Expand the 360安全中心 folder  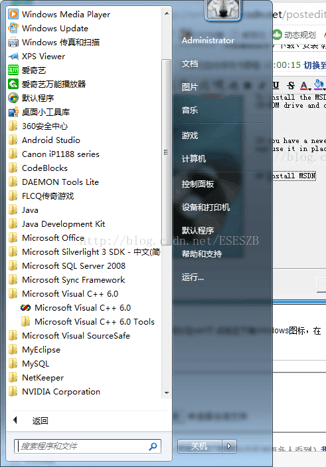pyautogui.click(x=44, y=126)
